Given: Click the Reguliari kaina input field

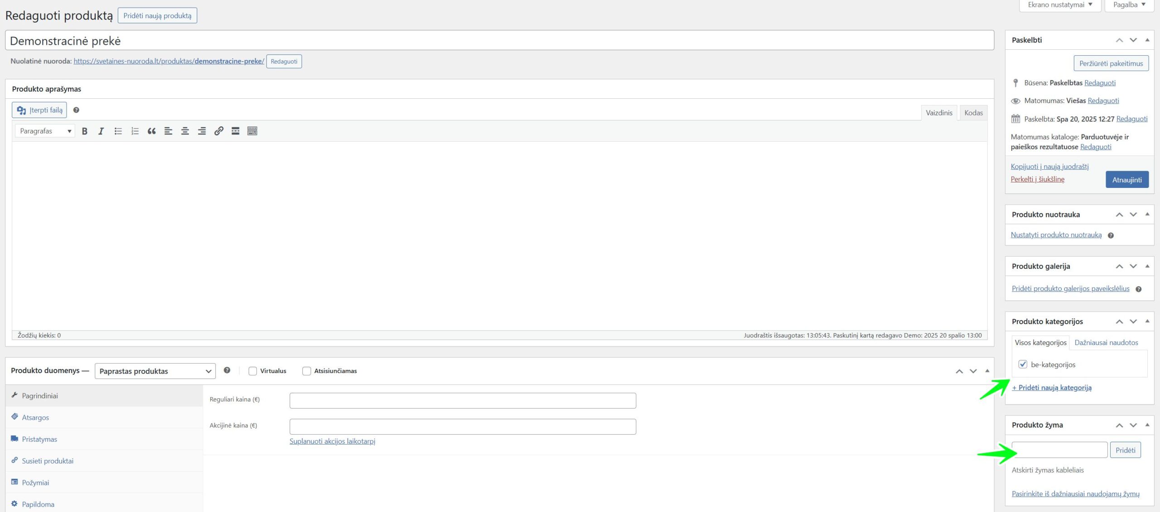Looking at the screenshot, I should pos(462,401).
